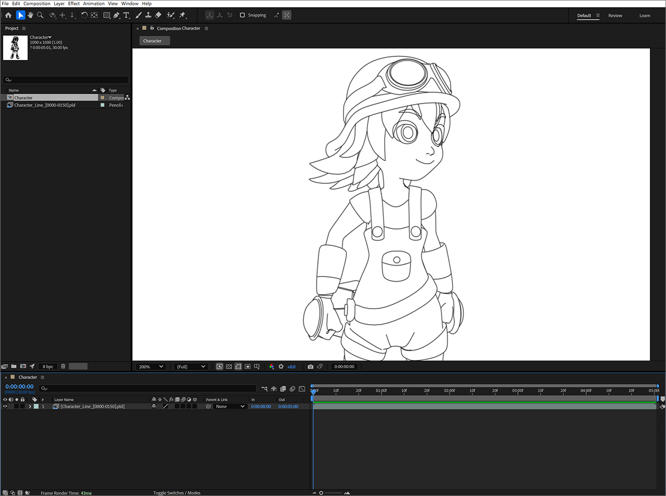Toggle the lock switch for Character_Line layer

22,406
